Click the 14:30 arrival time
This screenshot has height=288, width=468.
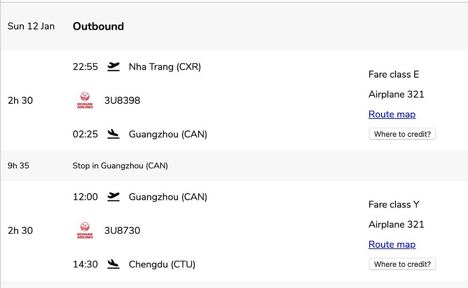(85, 264)
